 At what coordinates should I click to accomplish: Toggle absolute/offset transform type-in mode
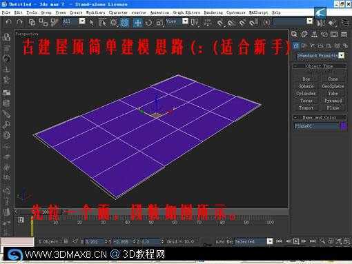coord(75,241)
